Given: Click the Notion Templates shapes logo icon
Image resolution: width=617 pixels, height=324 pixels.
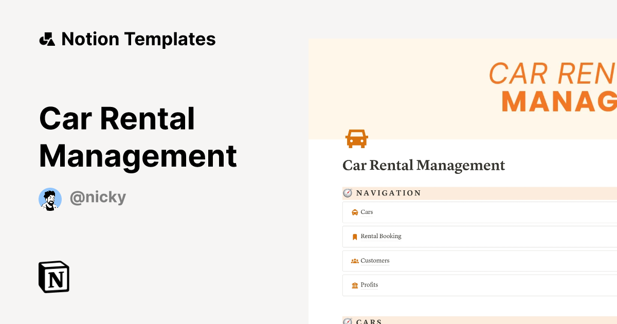Looking at the screenshot, I should [x=47, y=39].
